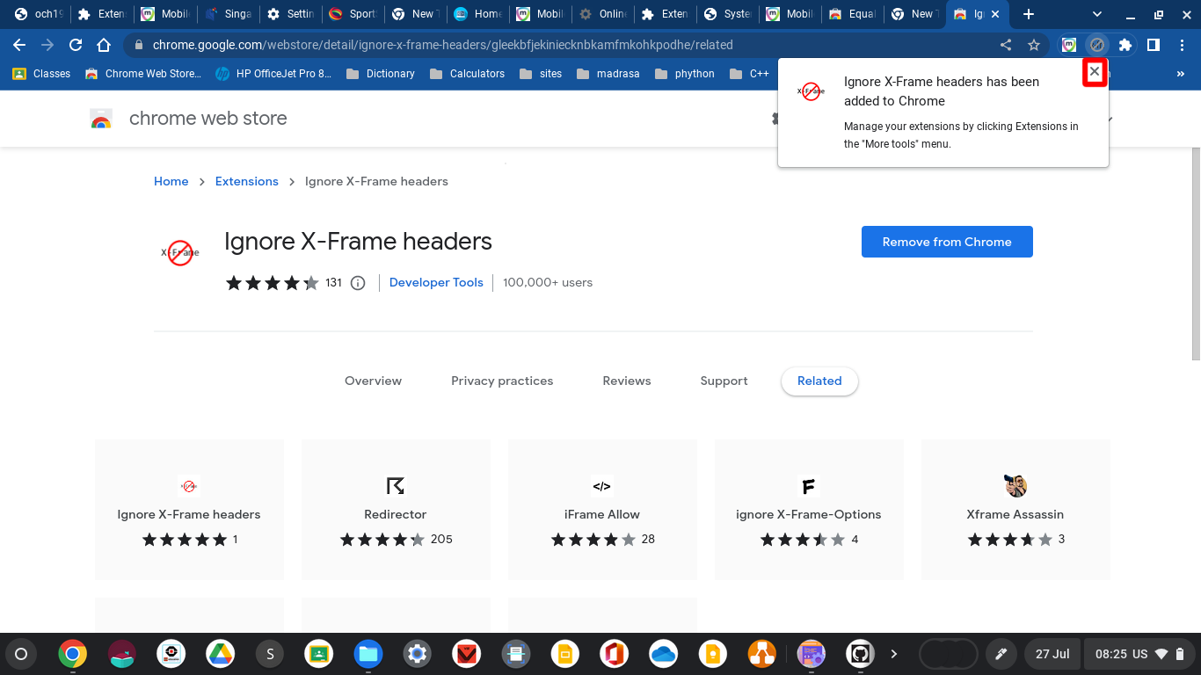
Task: Click the Ignore X-Frame extension toolbar icon
Action: coord(1096,45)
